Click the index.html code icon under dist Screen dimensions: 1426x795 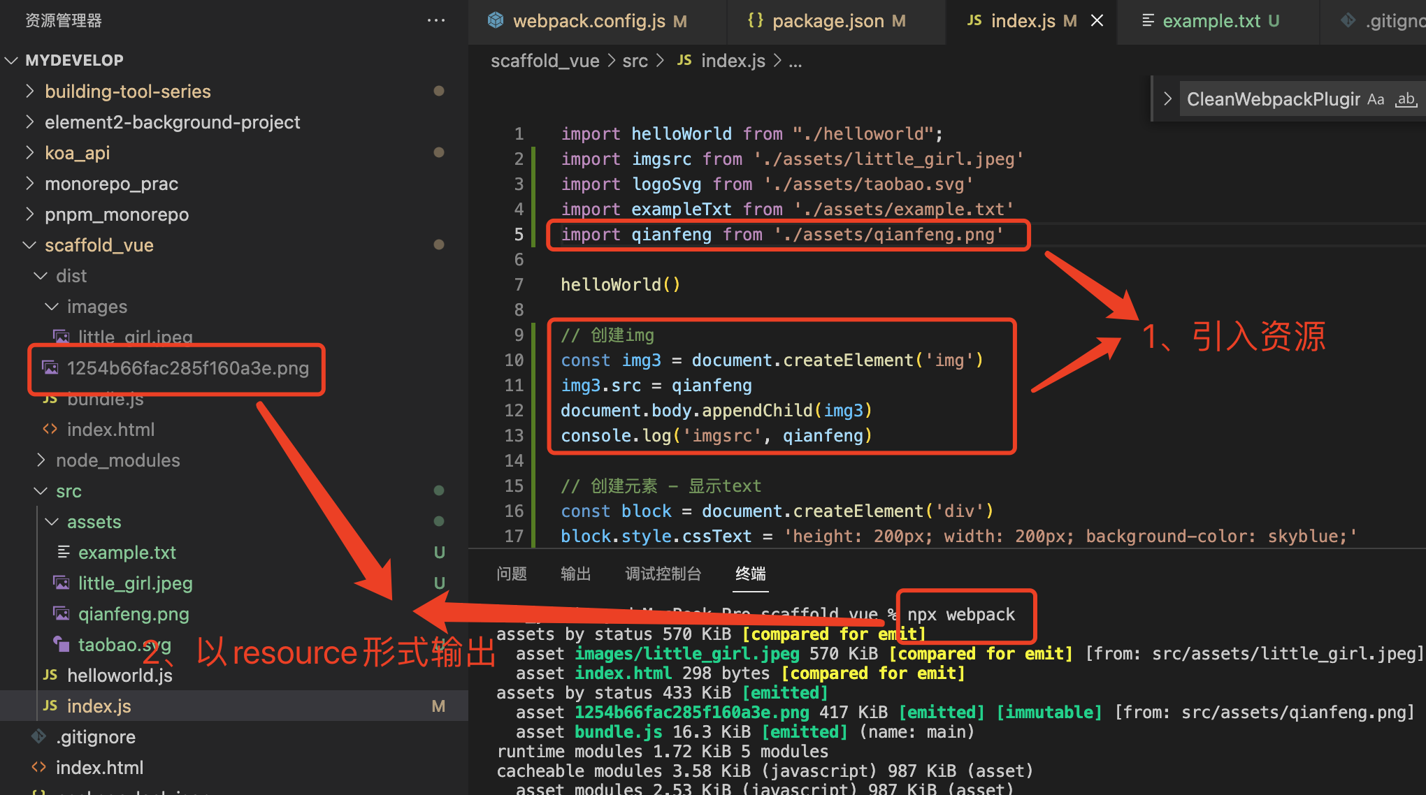[50, 430]
